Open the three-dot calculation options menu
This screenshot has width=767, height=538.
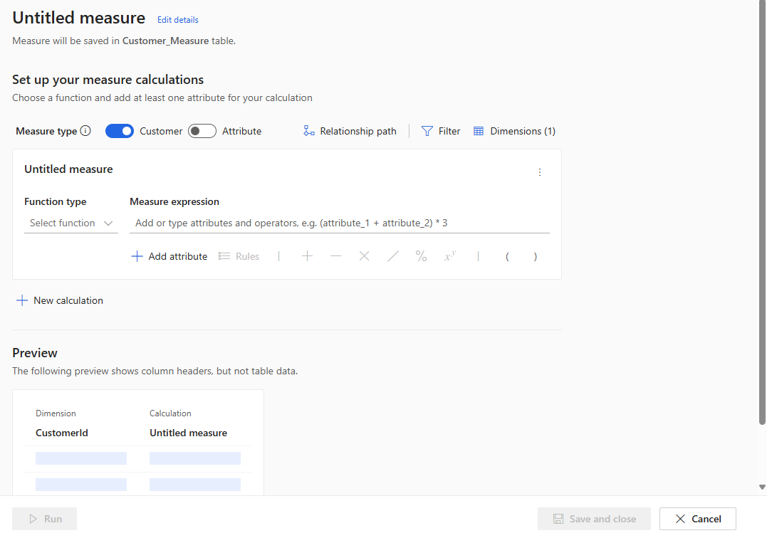coord(540,172)
